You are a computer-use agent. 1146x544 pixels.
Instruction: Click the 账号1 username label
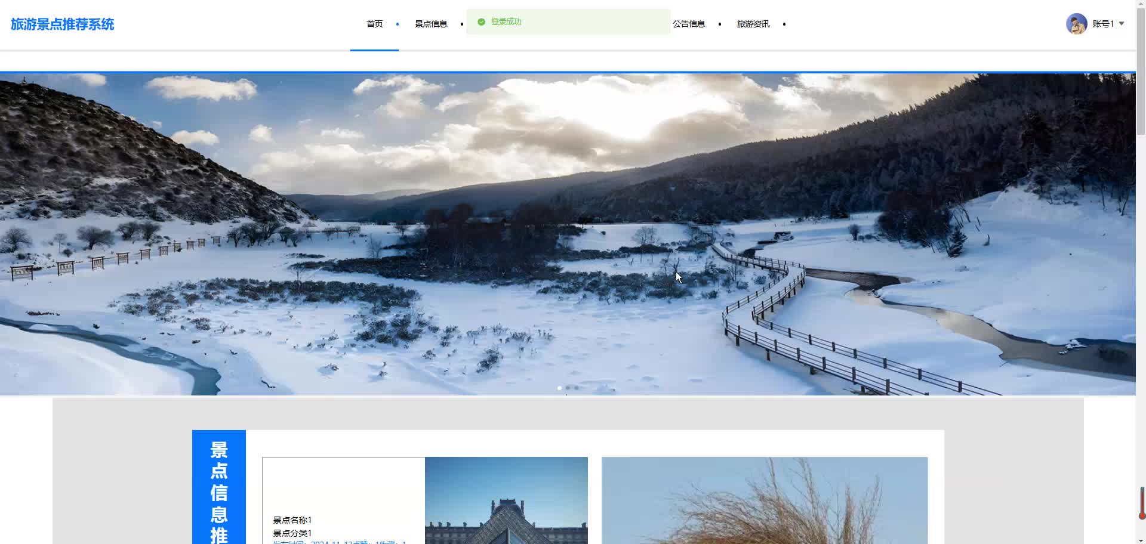coord(1104,24)
